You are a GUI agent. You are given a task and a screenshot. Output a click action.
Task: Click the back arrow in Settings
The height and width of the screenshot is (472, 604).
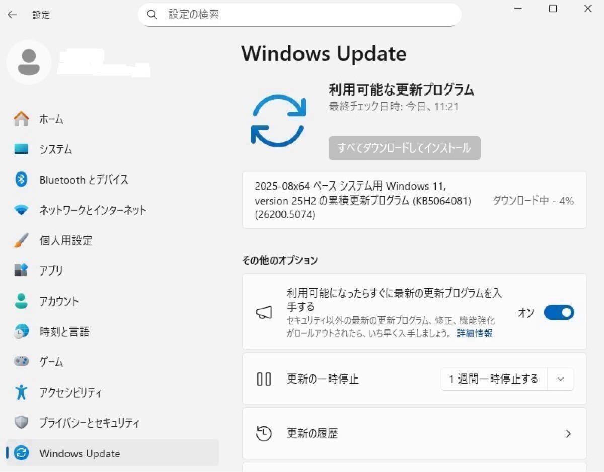click(12, 15)
